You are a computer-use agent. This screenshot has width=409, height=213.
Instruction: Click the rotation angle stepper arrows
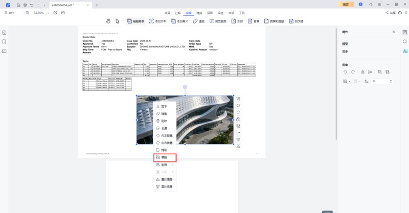[391, 81]
